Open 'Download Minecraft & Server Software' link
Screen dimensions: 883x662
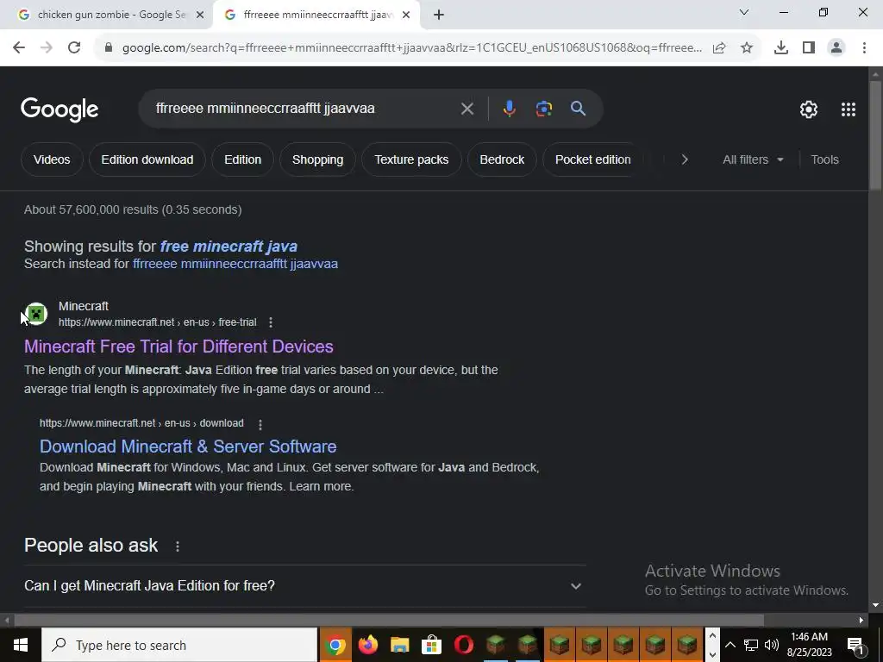coord(188,447)
